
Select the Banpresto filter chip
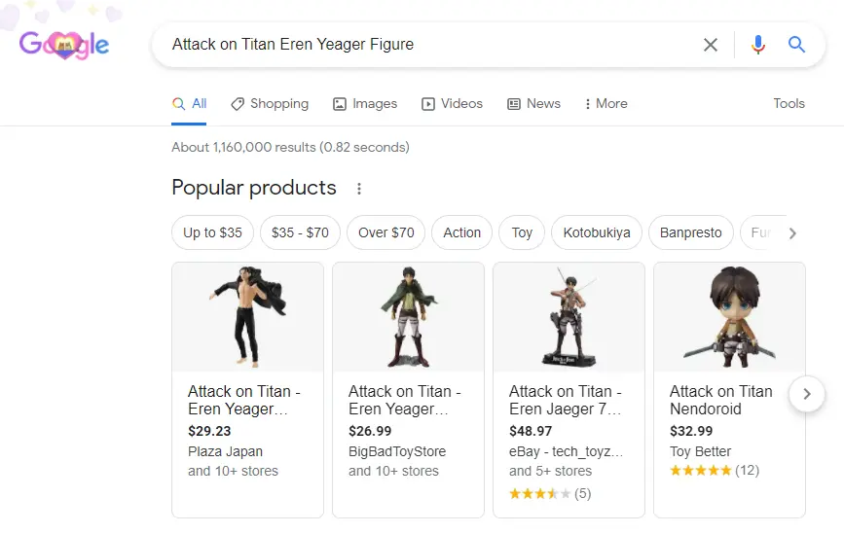690,232
